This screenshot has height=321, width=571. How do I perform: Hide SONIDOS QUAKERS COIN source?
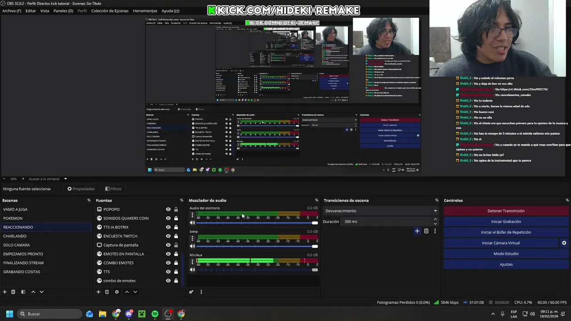coord(168,218)
